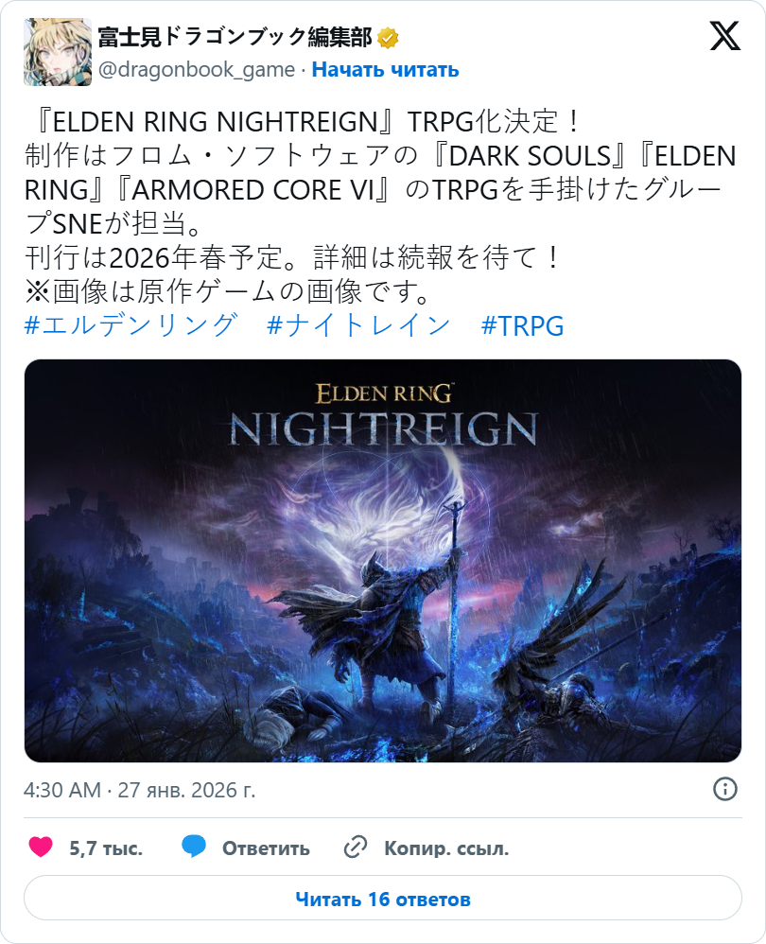This screenshot has width=766, height=944.
Task: Follow via Начать читать link
Action: 385,70
